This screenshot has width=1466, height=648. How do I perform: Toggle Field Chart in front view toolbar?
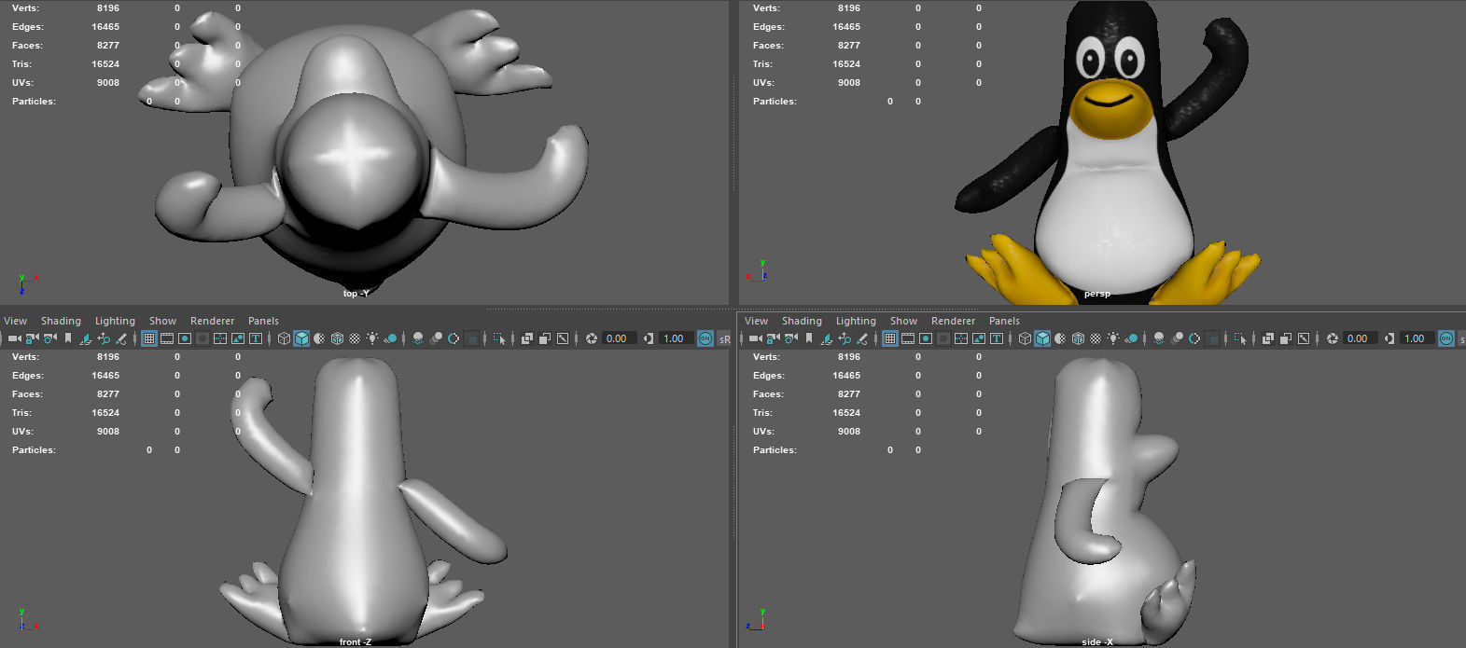click(219, 338)
